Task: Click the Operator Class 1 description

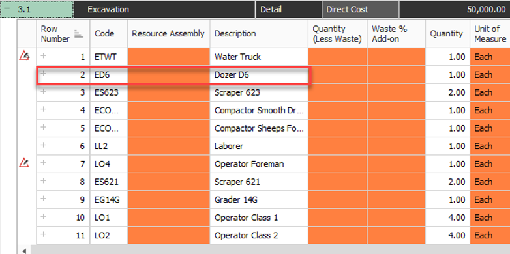Action: click(x=247, y=218)
